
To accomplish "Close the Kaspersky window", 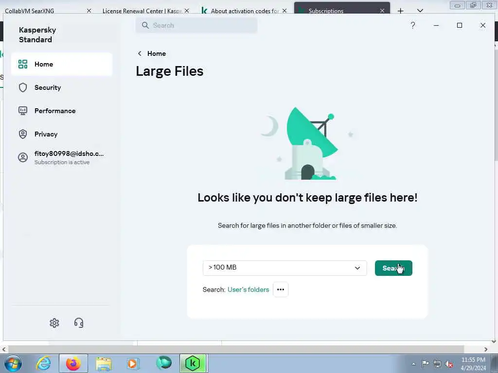I will (483, 25).
